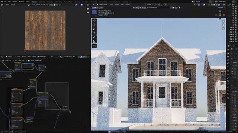
Task: Select the Measure tool in viewport toolbar
Action: click(94, 41)
